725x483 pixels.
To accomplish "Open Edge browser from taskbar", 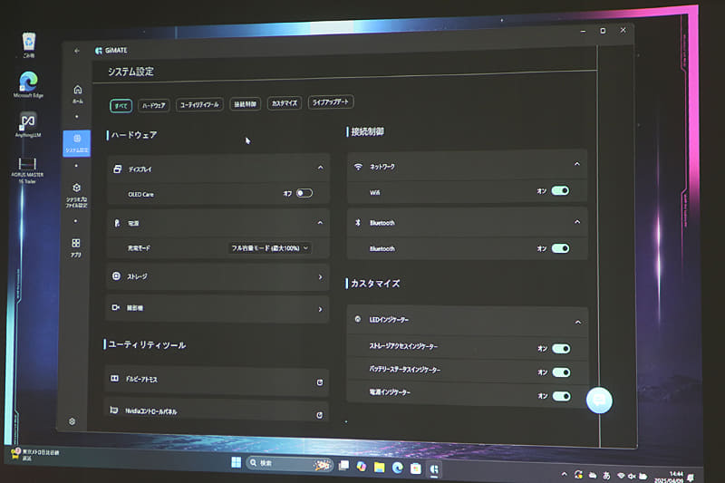I will [398, 468].
